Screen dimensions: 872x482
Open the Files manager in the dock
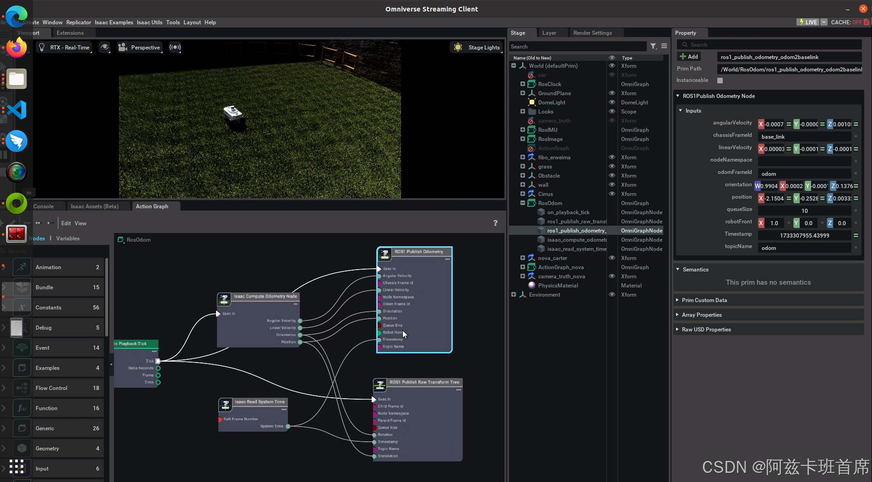coord(16,79)
